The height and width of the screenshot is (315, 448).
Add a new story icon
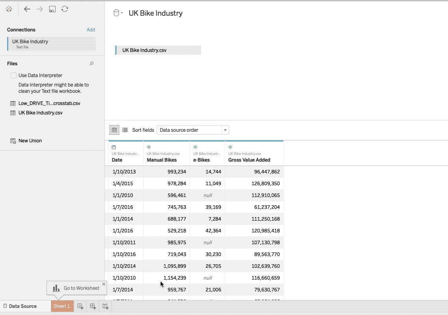pyautogui.click(x=106, y=306)
